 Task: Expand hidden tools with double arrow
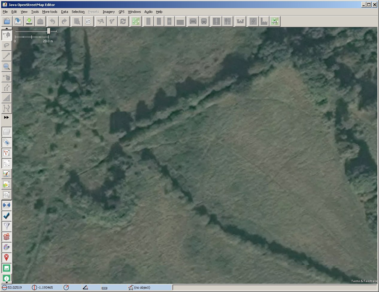[7, 117]
